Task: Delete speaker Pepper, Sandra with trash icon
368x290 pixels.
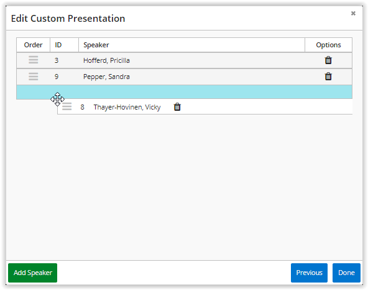Action: pos(328,77)
